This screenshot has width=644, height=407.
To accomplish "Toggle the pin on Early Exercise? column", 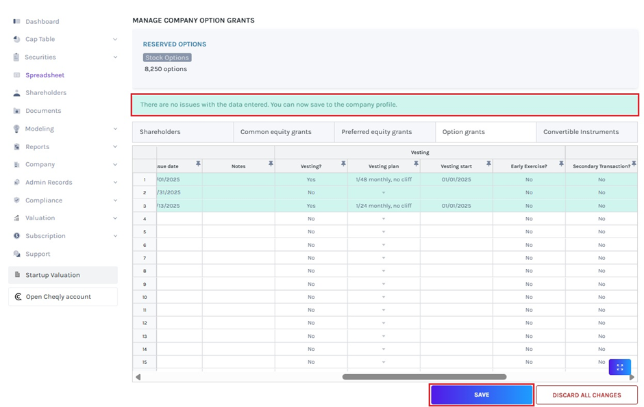I will pyautogui.click(x=560, y=164).
